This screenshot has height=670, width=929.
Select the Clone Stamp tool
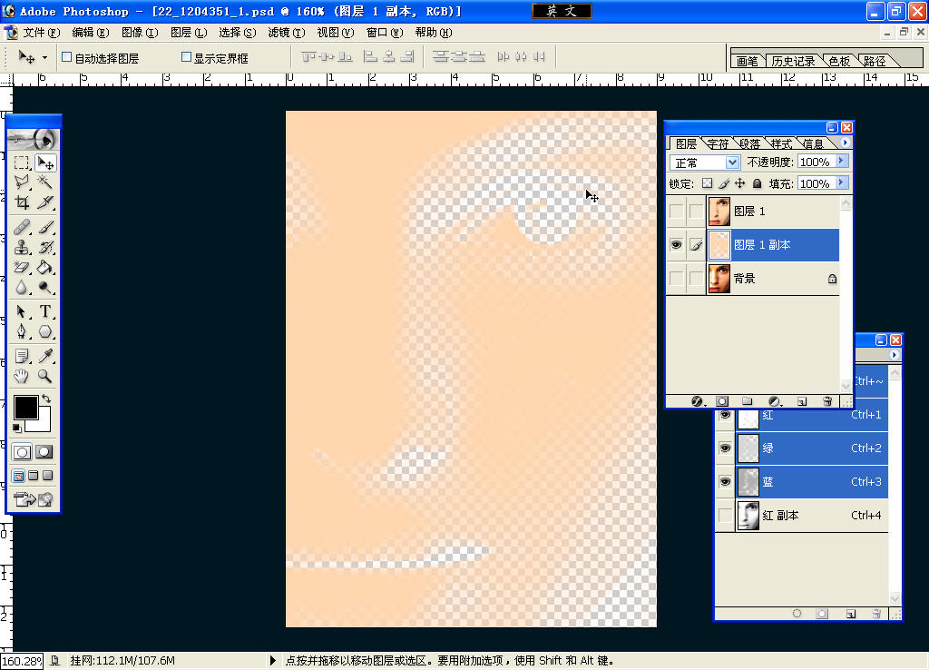pyautogui.click(x=22, y=247)
